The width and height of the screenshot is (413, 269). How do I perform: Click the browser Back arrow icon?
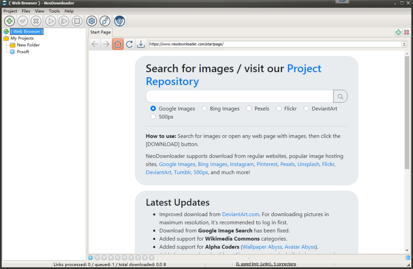coord(95,44)
